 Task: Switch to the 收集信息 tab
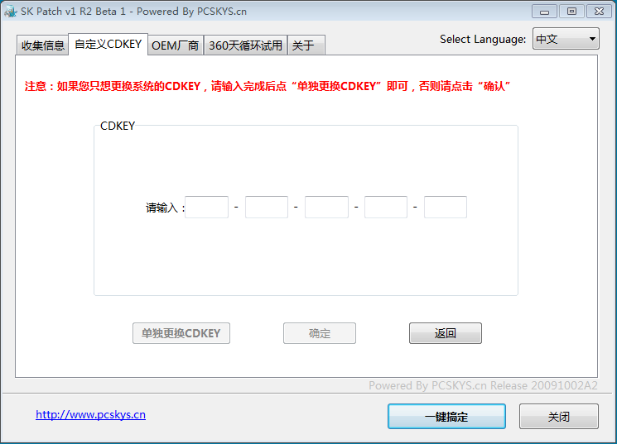pyautogui.click(x=42, y=45)
